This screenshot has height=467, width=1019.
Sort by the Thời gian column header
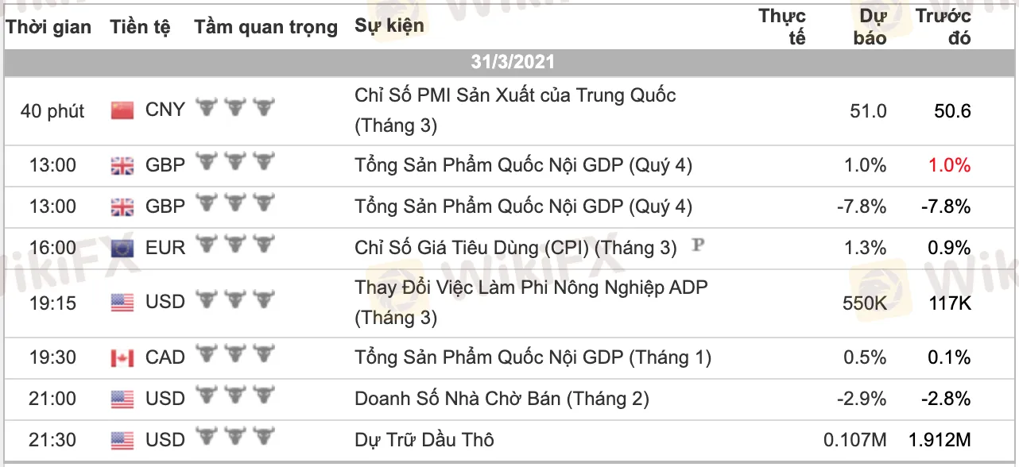click(x=48, y=27)
